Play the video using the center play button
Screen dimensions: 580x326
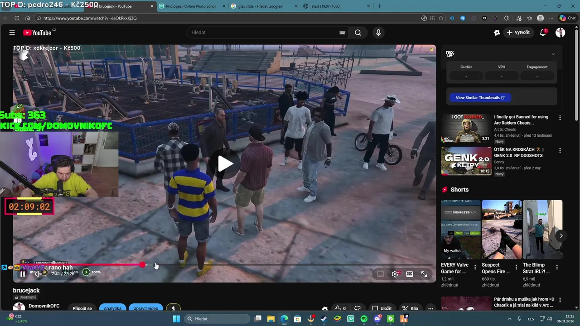225,163
